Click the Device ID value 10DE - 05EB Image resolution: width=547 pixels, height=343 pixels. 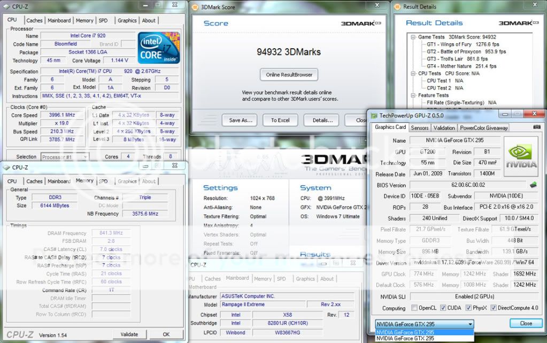425,196
